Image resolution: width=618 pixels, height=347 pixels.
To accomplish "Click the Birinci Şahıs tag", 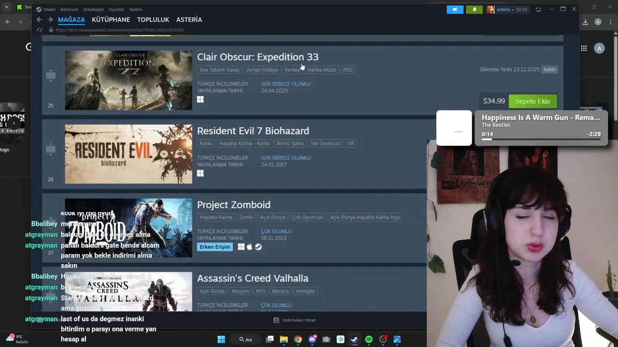I will tap(290, 144).
